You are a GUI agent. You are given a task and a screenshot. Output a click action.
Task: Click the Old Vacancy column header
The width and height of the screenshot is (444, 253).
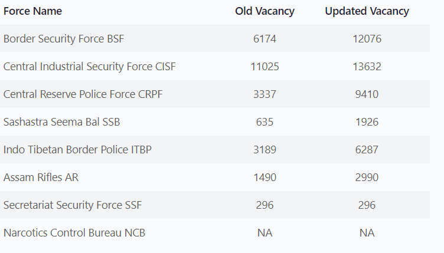tap(265, 11)
